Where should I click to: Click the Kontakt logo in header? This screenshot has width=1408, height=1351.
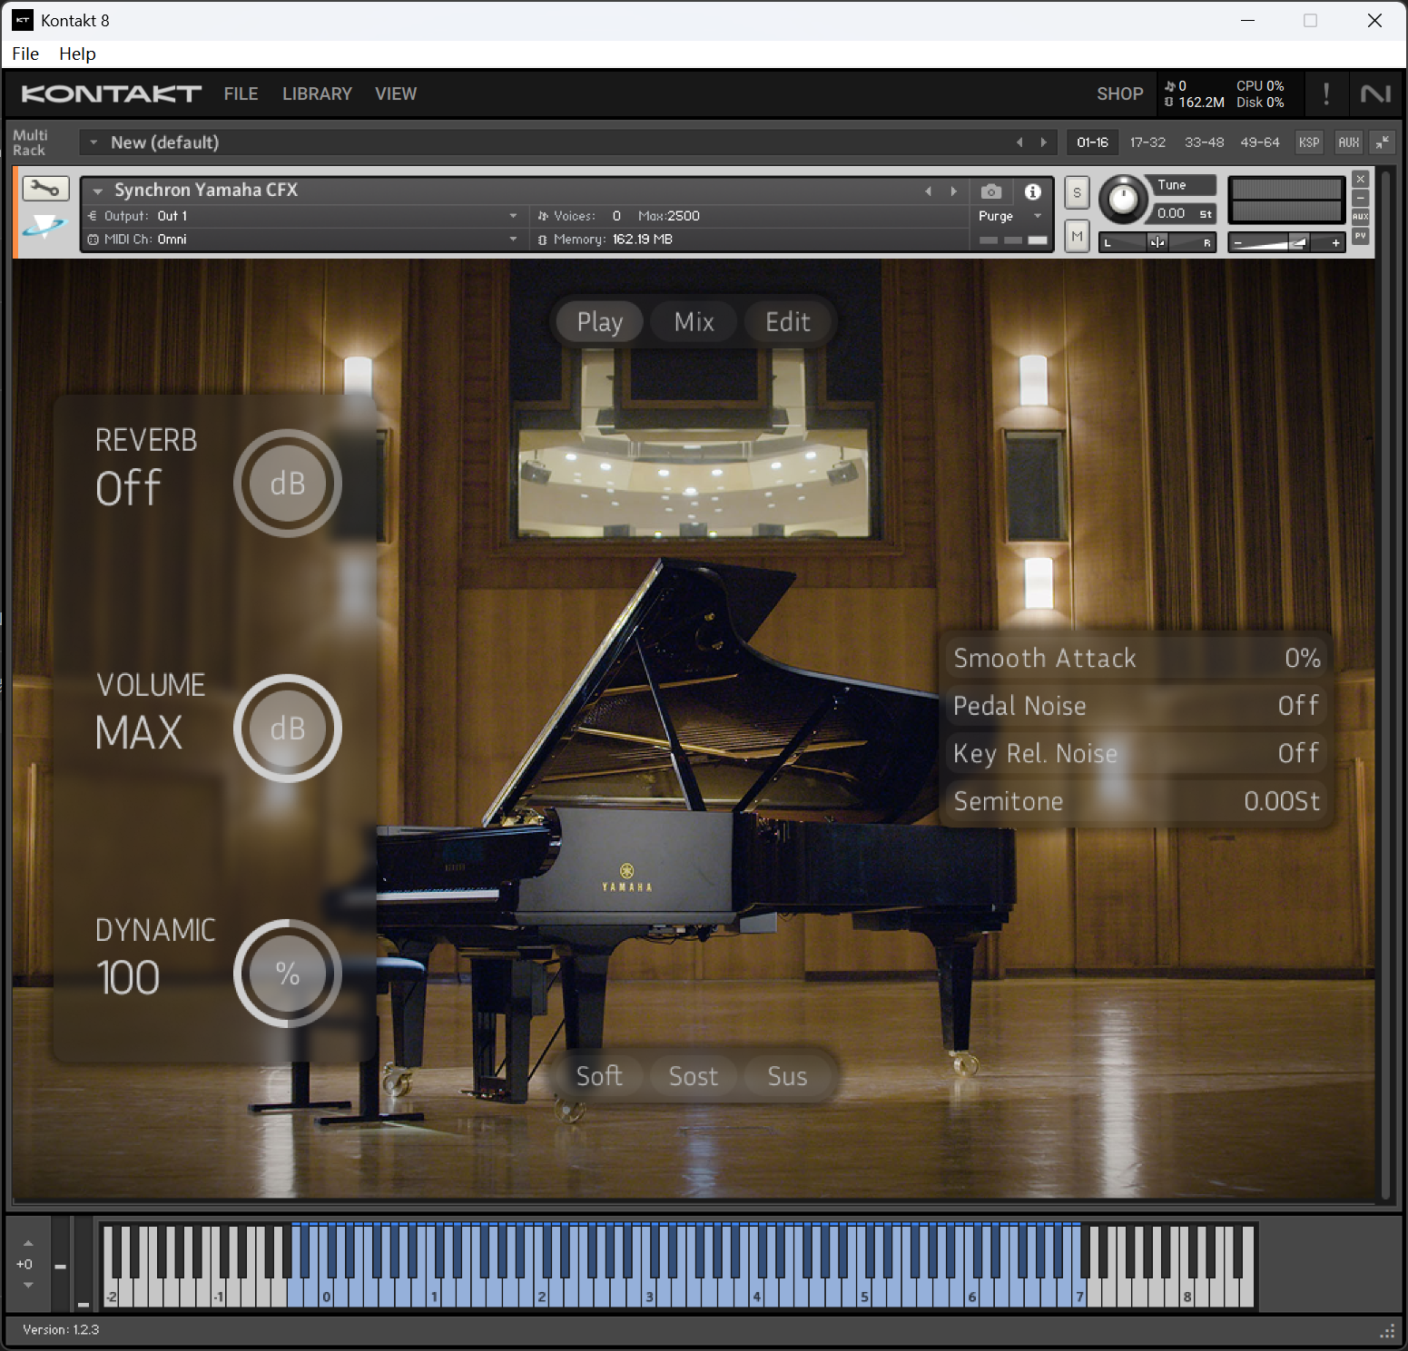pos(111,93)
